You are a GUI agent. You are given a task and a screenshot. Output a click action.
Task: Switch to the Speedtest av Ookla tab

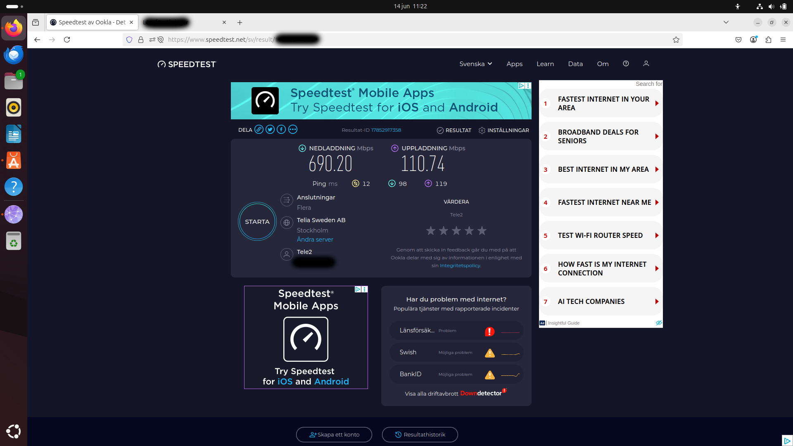click(x=92, y=22)
